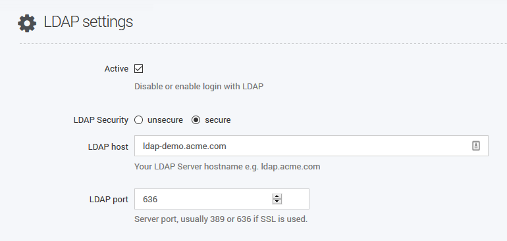Click the Active field label
507x241 pixels.
click(x=117, y=69)
